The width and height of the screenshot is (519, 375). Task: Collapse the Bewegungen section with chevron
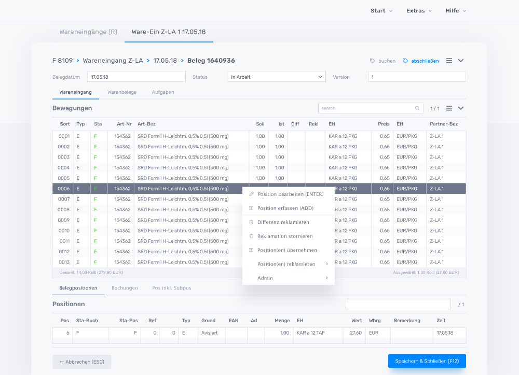click(461, 108)
